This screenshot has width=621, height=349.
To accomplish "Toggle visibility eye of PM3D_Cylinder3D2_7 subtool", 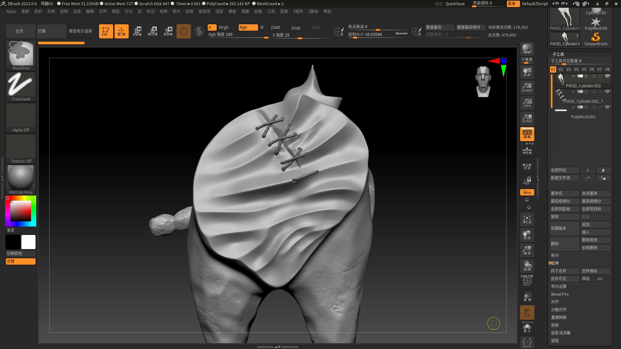I will (608, 91).
